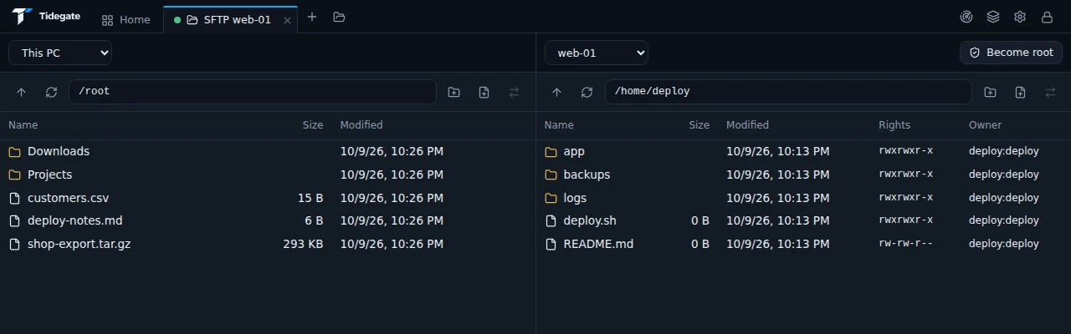Select the remote app folder
Viewport: 1071px width, 334px height.
(803, 151)
